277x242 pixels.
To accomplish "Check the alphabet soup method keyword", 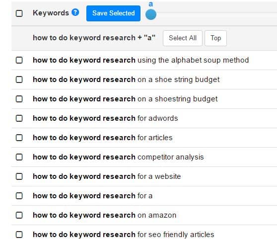I will coord(19,60).
